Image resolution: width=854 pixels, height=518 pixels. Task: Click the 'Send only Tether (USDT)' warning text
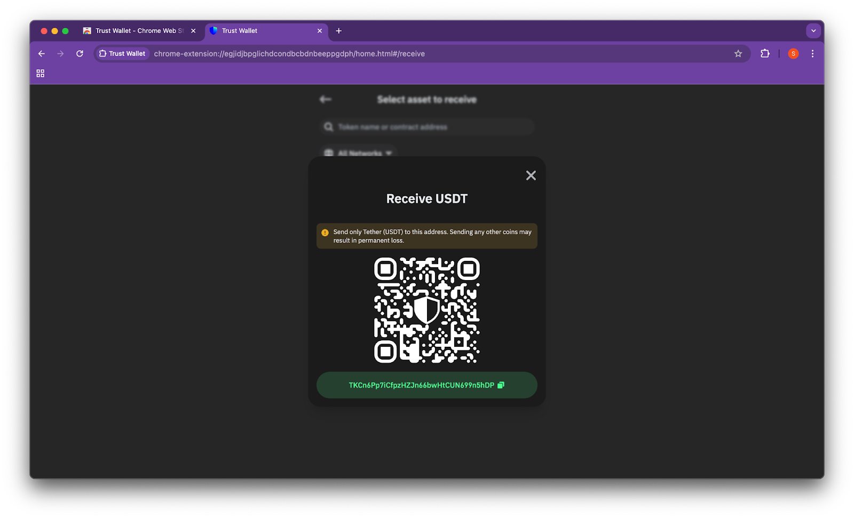pyautogui.click(x=432, y=236)
